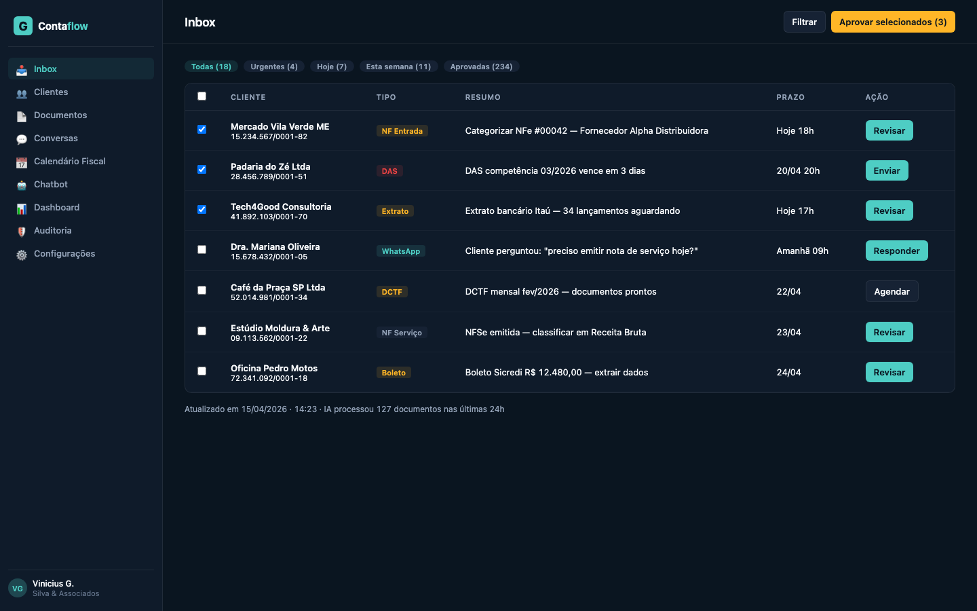Open the Filtrar button
977x611 pixels.
[804, 22]
